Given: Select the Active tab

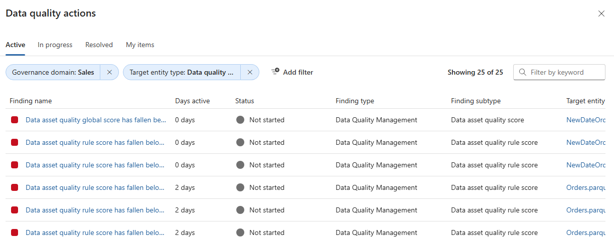Looking at the screenshot, I should point(16,45).
